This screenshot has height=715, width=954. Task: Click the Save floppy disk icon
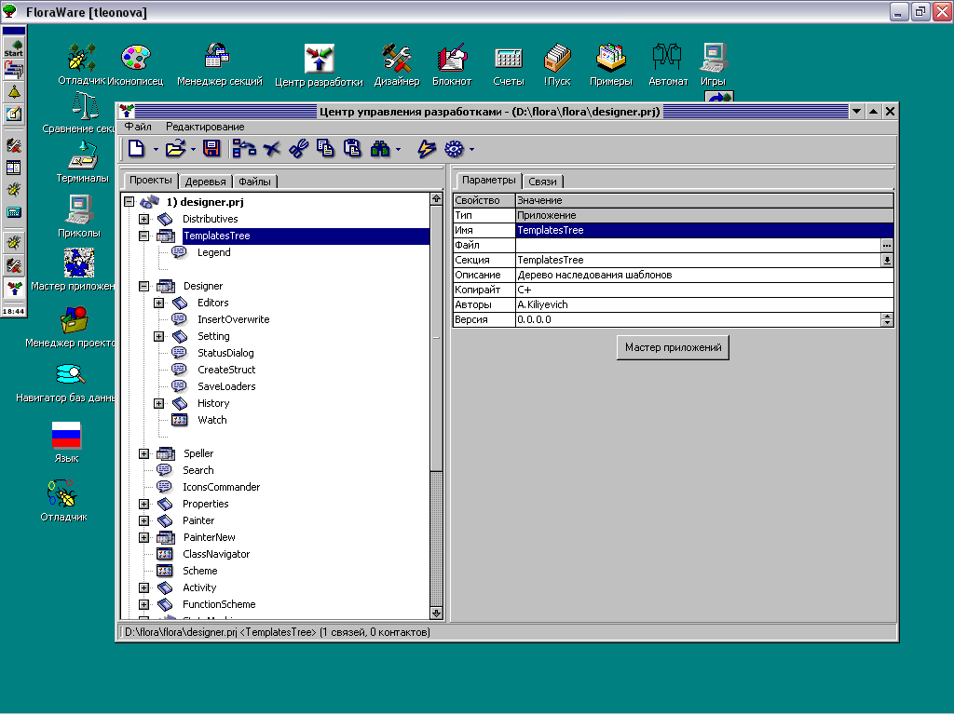(211, 148)
